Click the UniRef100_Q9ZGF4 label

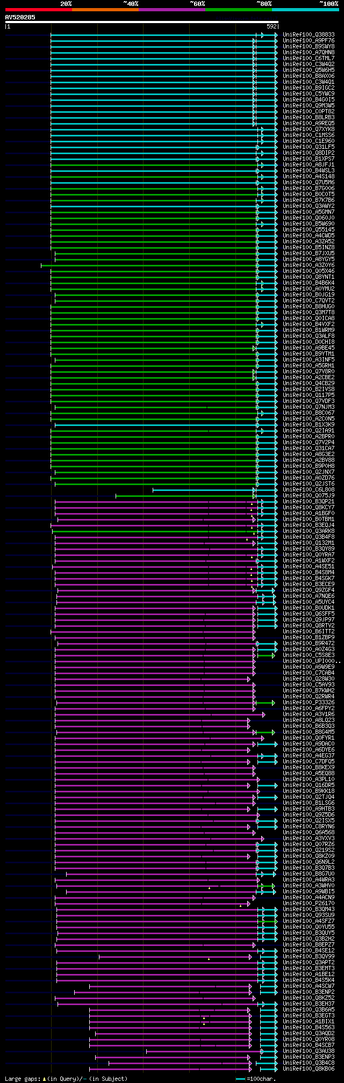tap(309, 590)
